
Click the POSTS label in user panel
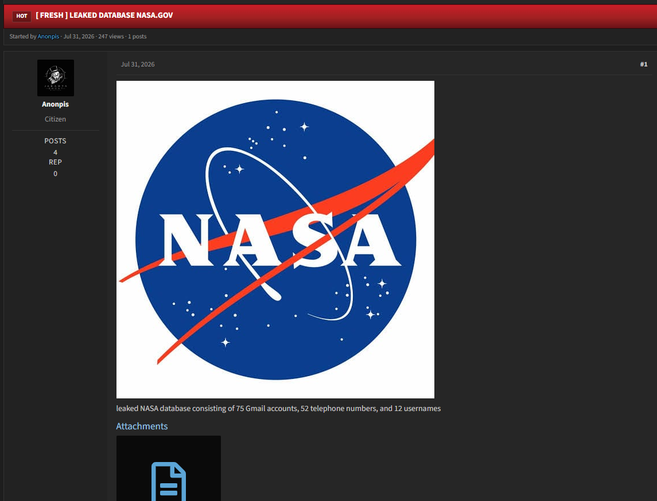[x=55, y=140]
